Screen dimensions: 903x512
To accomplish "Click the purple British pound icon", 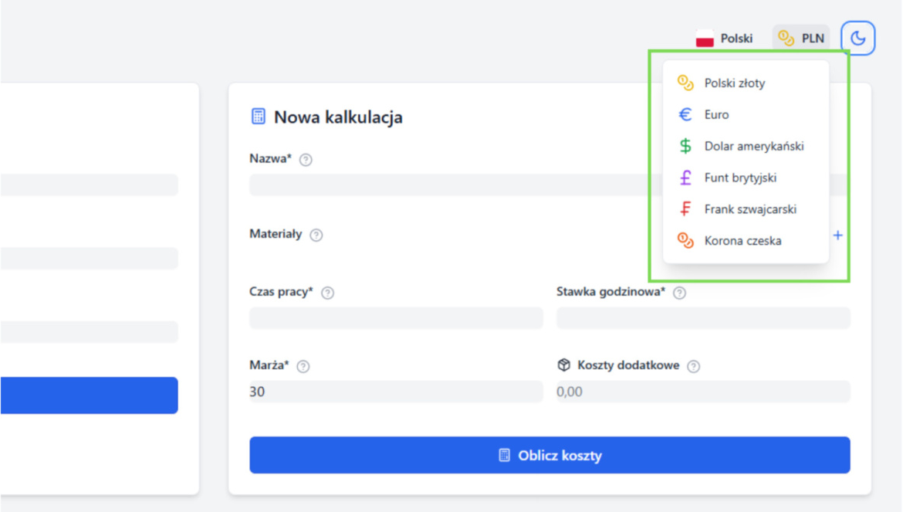I will click(x=685, y=178).
